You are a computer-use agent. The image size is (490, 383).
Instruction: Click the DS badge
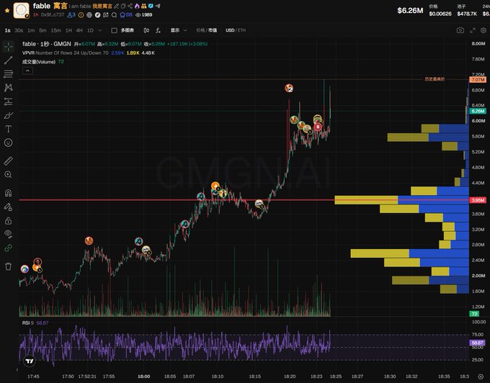click(126, 14)
